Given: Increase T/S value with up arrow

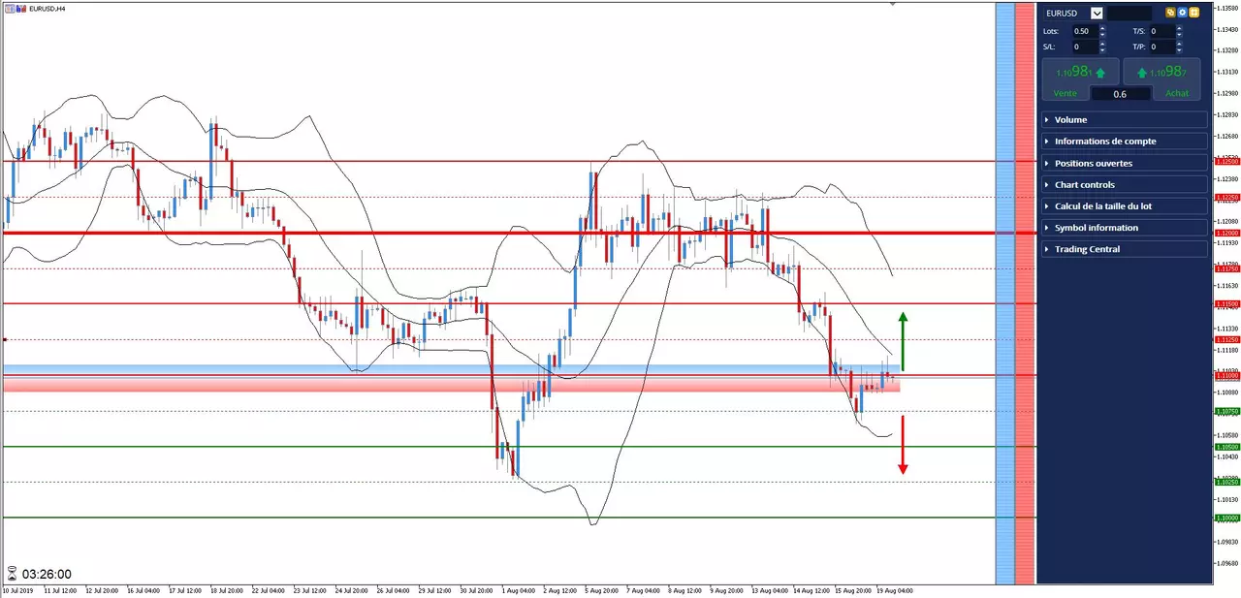Looking at the screenshot, I should point(1179,28).
